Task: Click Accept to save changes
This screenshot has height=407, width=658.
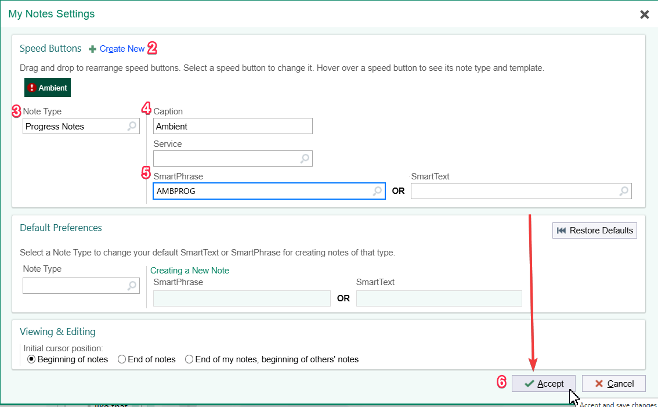Action: pyautogui.click(x=544, y=383)
